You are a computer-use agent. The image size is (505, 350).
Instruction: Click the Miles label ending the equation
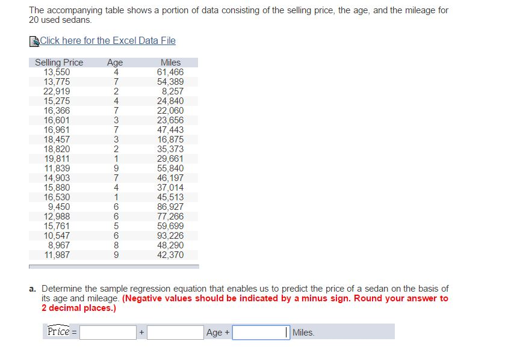[x=303, y=331]
